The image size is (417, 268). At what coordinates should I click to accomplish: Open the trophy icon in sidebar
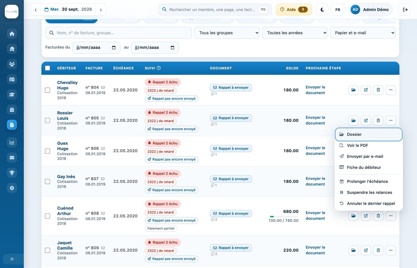[x=12, y=173]
